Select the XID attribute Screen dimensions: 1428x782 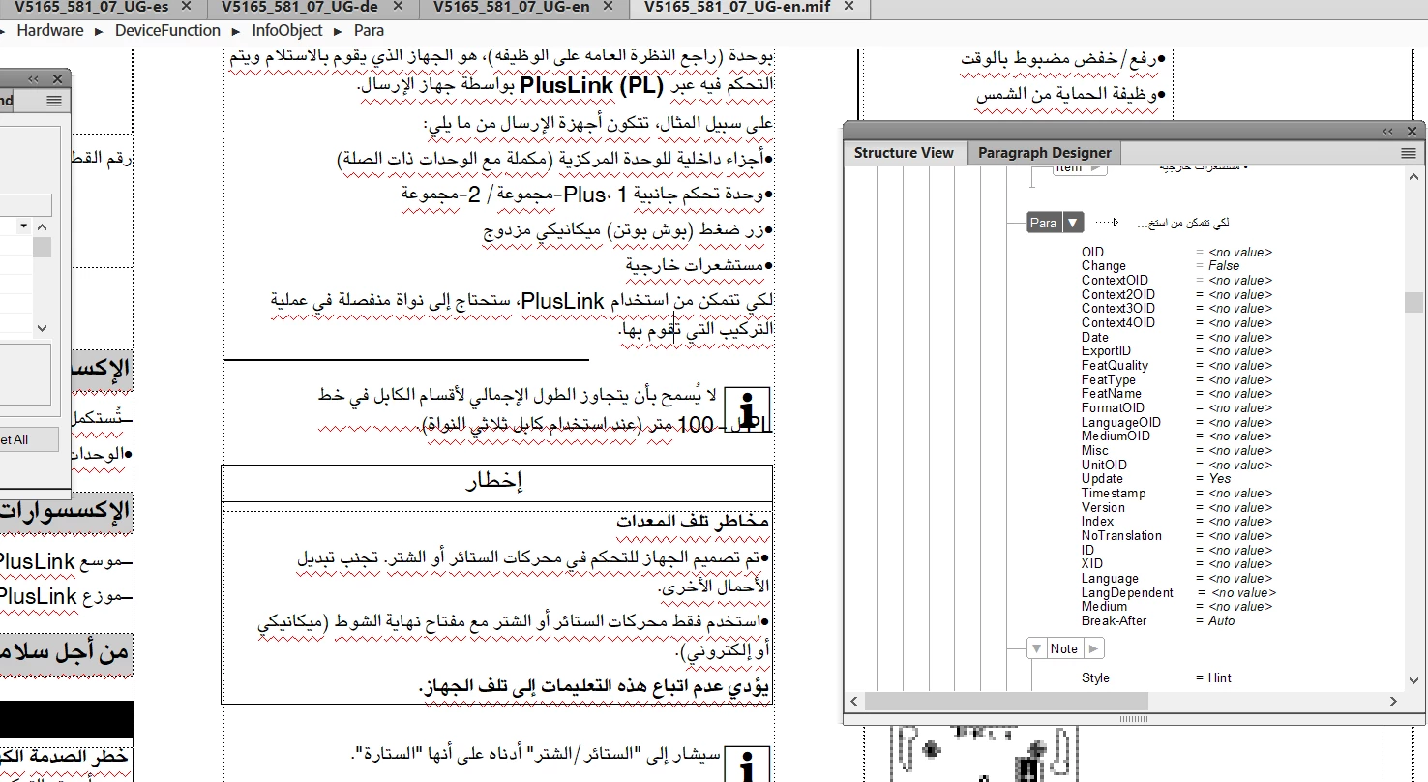tap(1176, 564)
